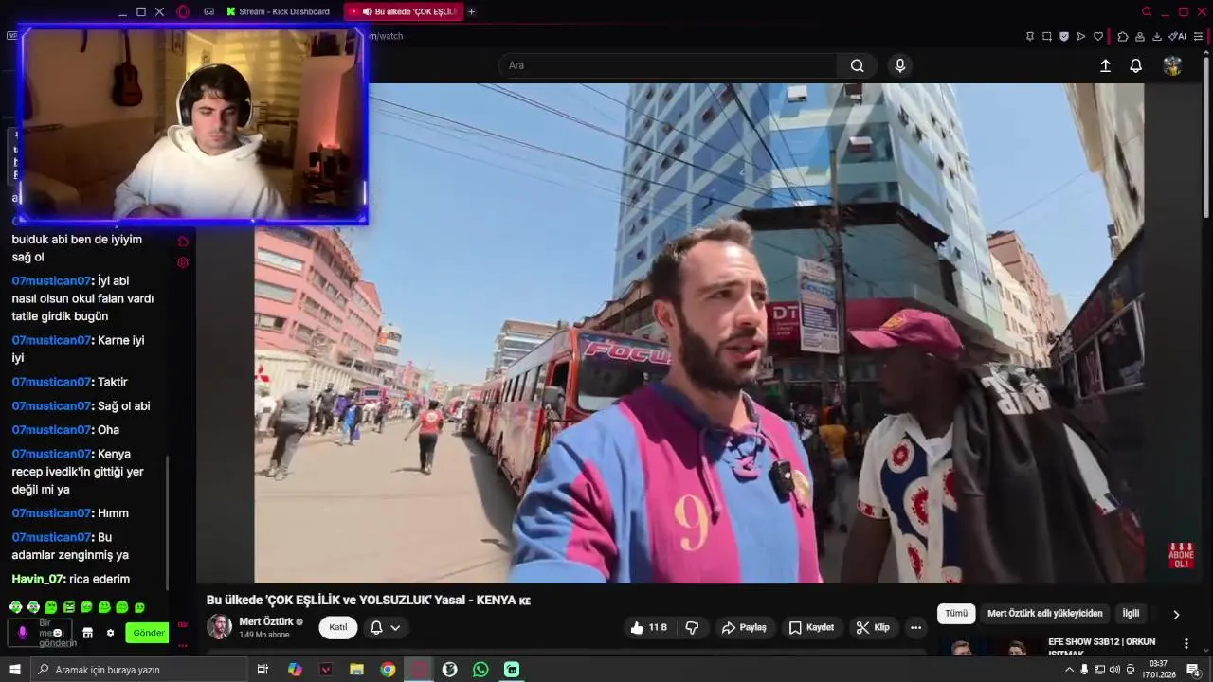1213x682 pixels.
Task: Open Opera pinboard pin icon
Action: tap(1030, 36)
